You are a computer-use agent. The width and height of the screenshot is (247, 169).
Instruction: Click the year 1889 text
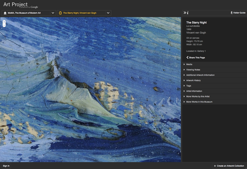click(189, 30)
